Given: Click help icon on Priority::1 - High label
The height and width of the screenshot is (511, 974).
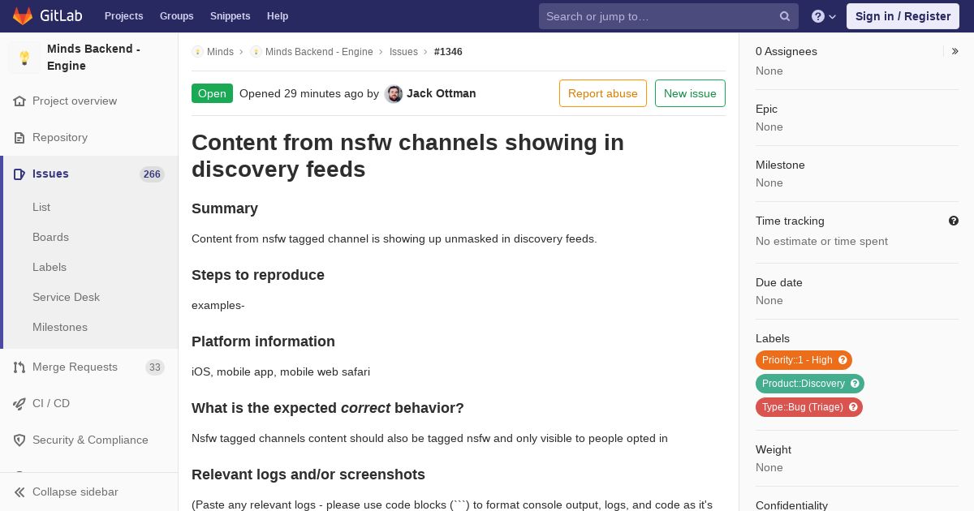Looking at the screenshot, I should coord(843,360).
